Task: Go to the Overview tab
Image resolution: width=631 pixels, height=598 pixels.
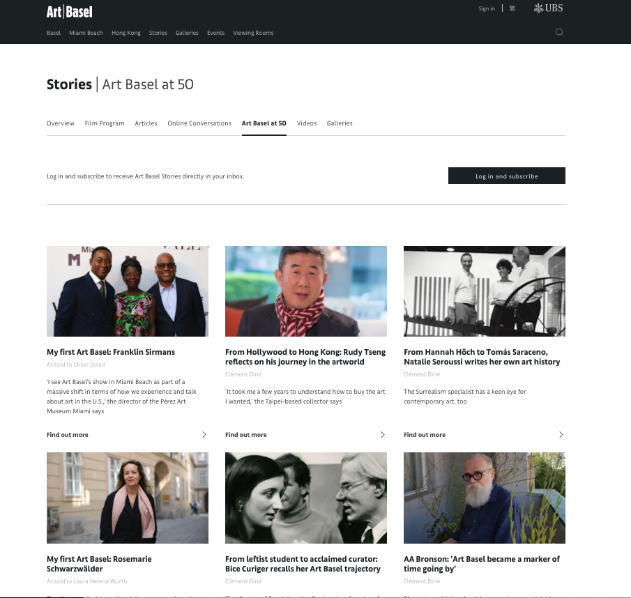Action: [61, 123]
